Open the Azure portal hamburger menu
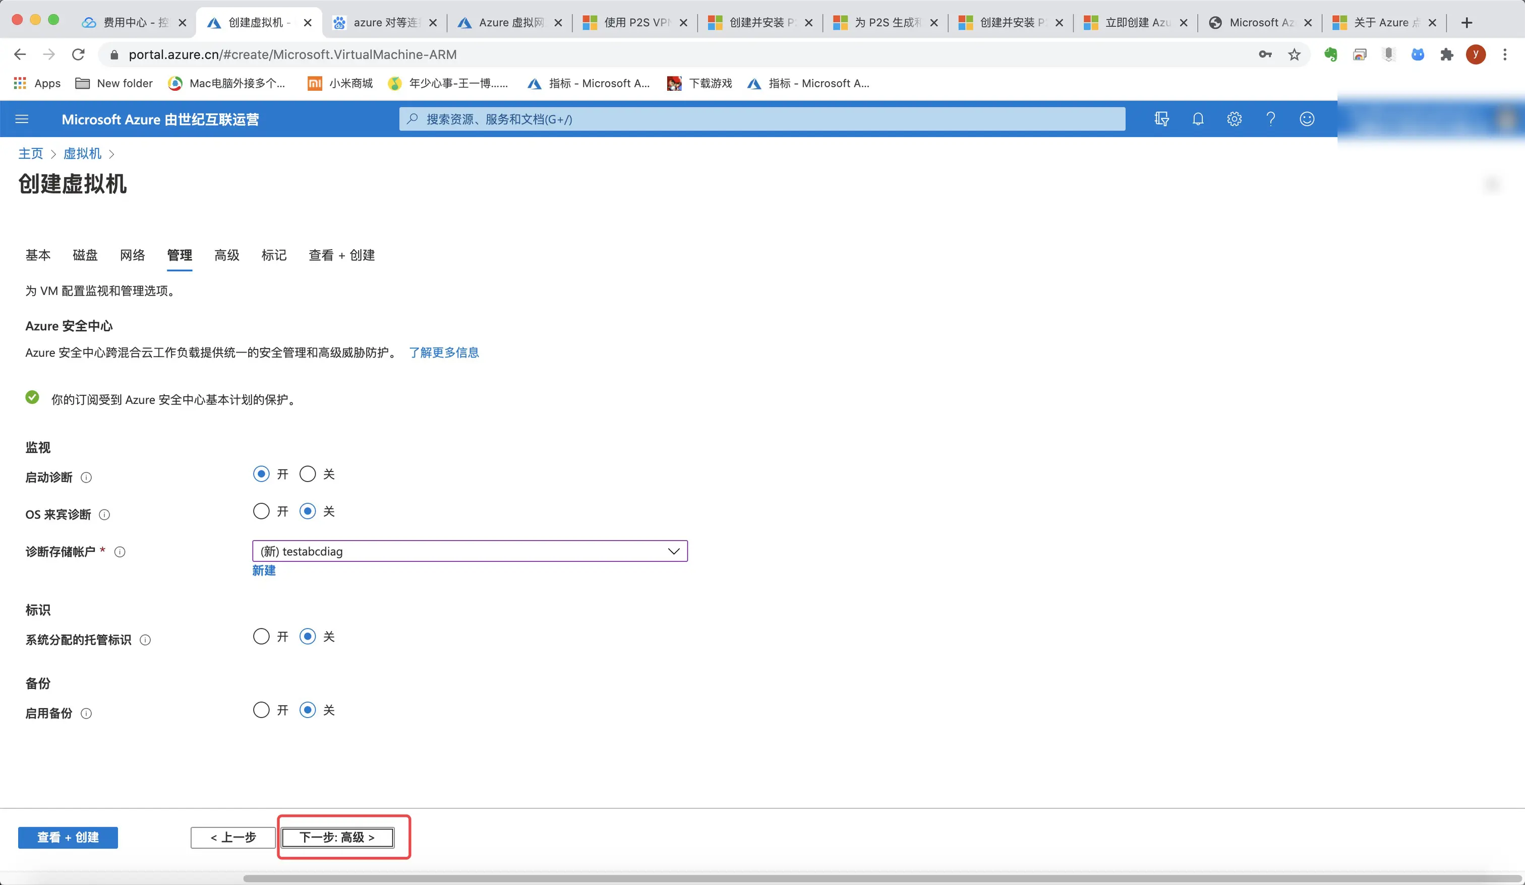The width and height of the screenshot is (1525, 885). click(x=22, y=119)
